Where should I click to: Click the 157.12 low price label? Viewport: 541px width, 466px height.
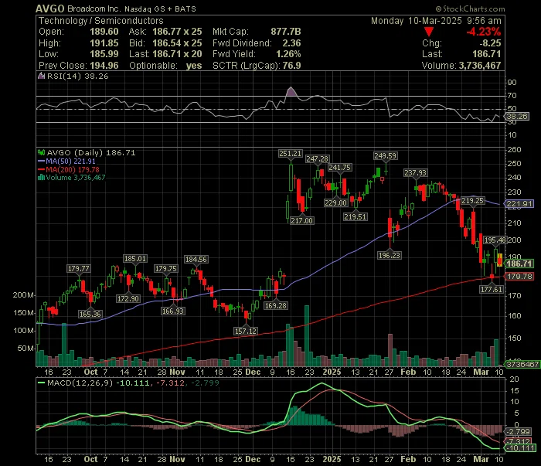click(246, 331)
